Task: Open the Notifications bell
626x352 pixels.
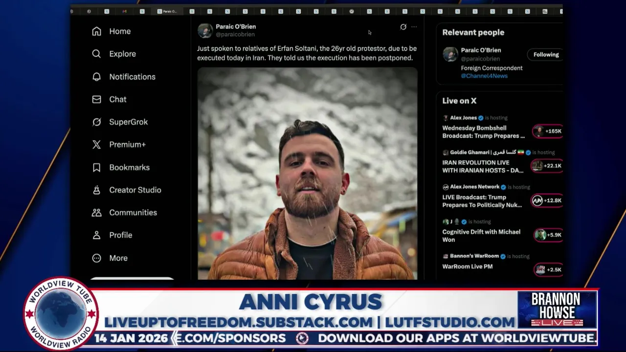Action: pyautogui.click(x=124, y=77)
